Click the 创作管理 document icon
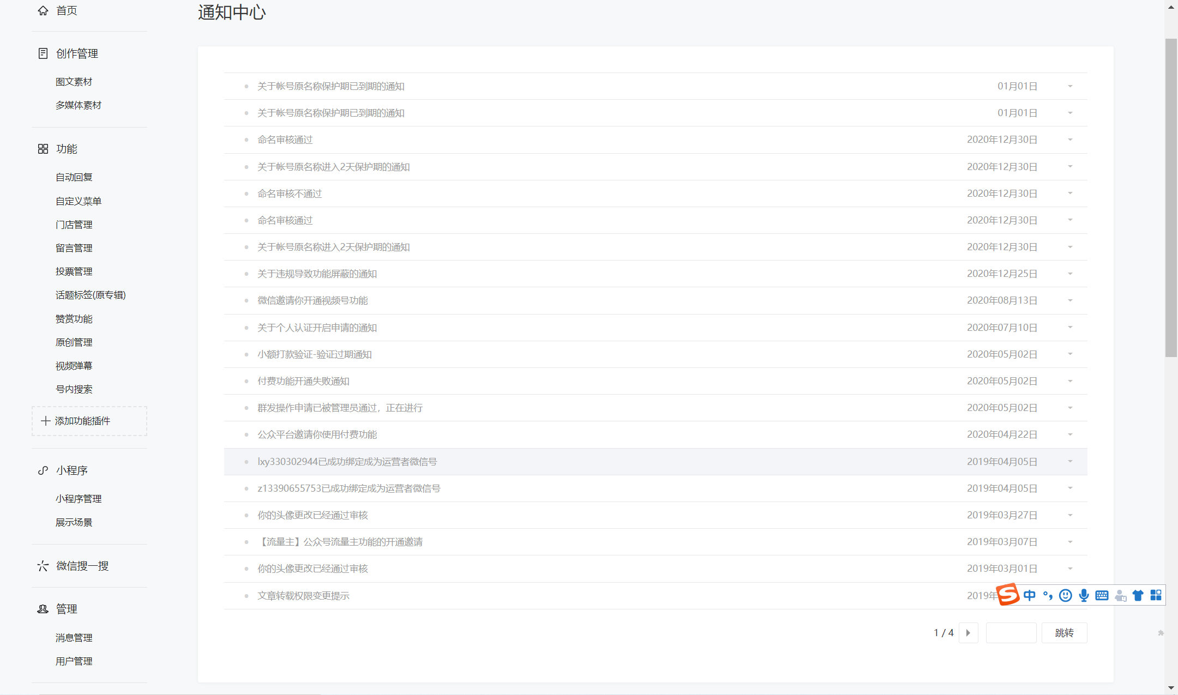 point(43,53)
